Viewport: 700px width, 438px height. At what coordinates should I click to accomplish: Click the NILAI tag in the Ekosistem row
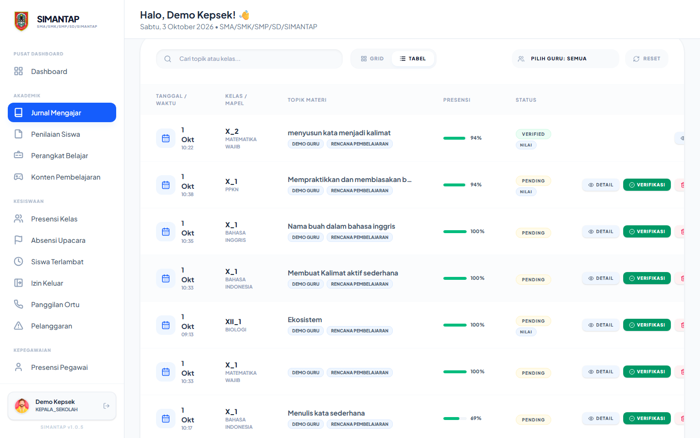point(526,332)
